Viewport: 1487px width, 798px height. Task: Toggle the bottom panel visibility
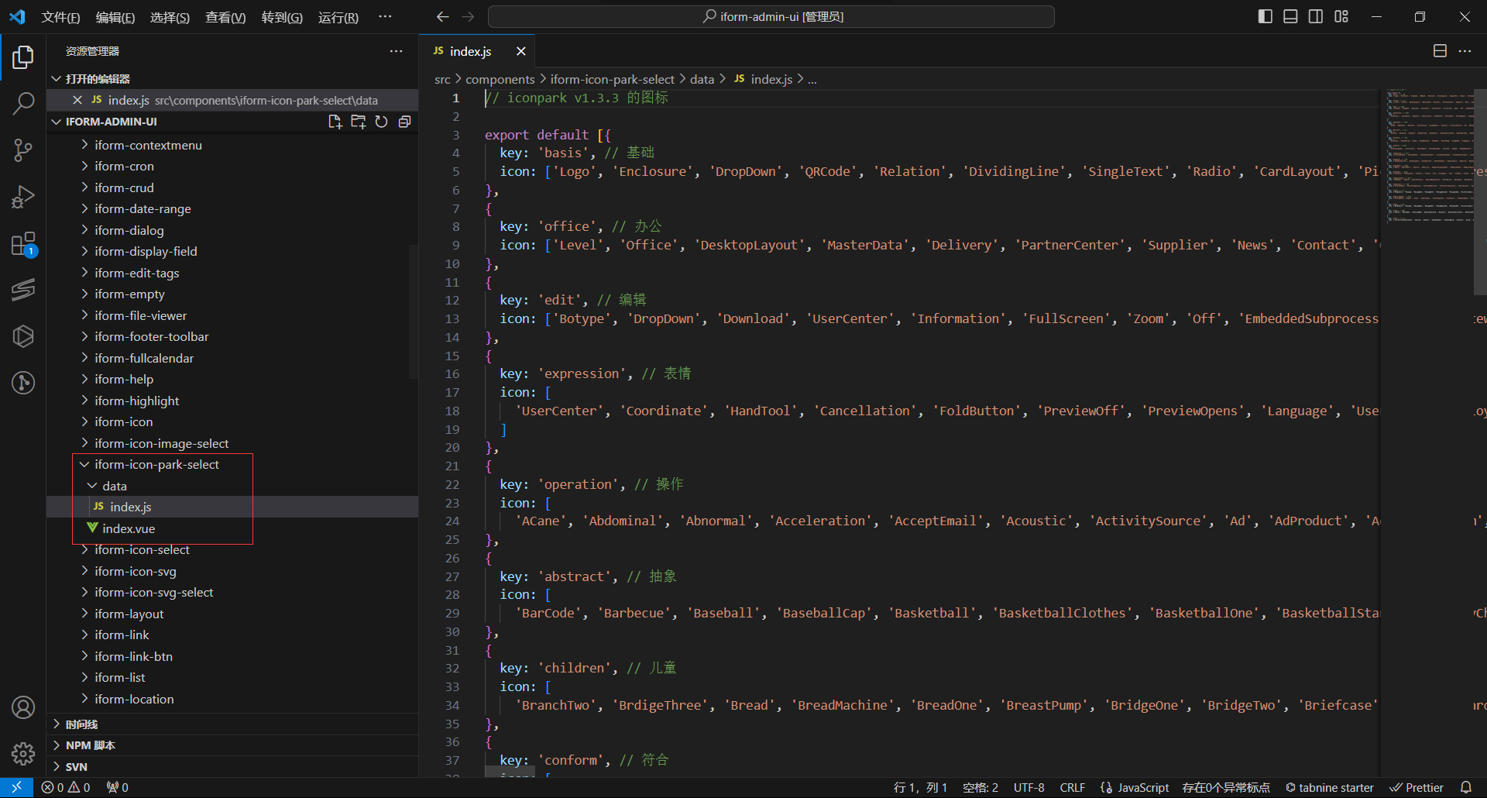tap(1290, 16)
